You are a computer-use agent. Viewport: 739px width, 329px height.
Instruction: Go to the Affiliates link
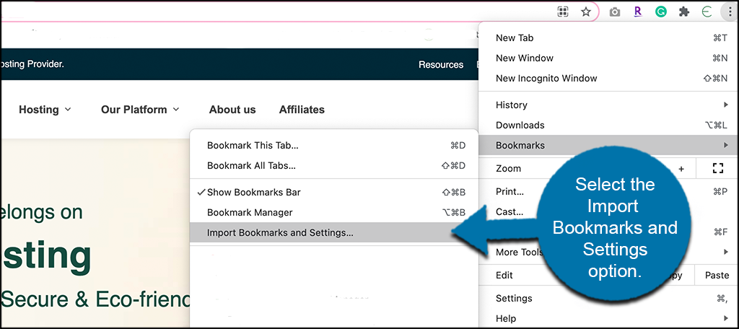pos(302,110)
